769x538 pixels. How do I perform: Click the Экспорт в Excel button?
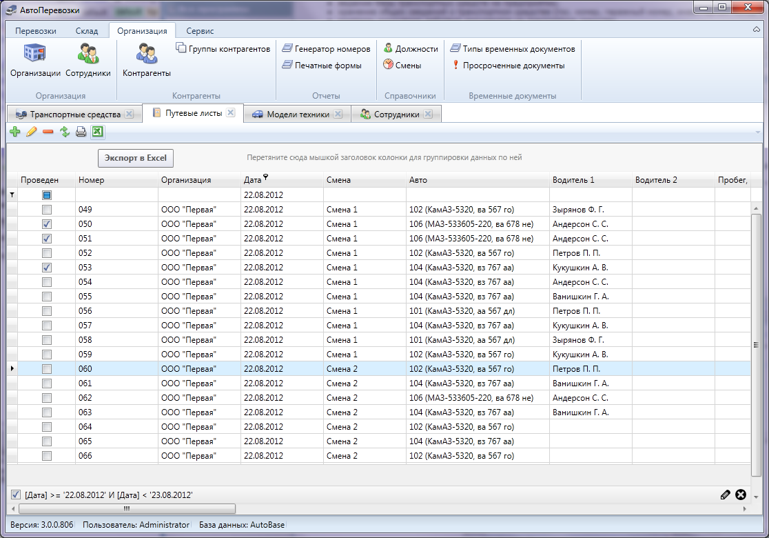[135, 158]
